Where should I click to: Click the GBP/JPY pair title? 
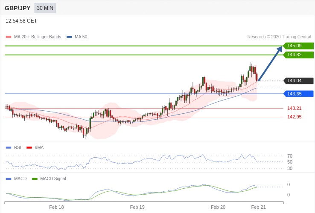point(17,8)
